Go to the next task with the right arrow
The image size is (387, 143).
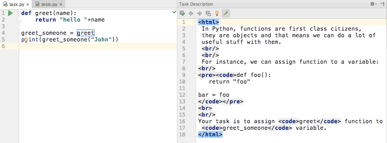click(200, 13)
